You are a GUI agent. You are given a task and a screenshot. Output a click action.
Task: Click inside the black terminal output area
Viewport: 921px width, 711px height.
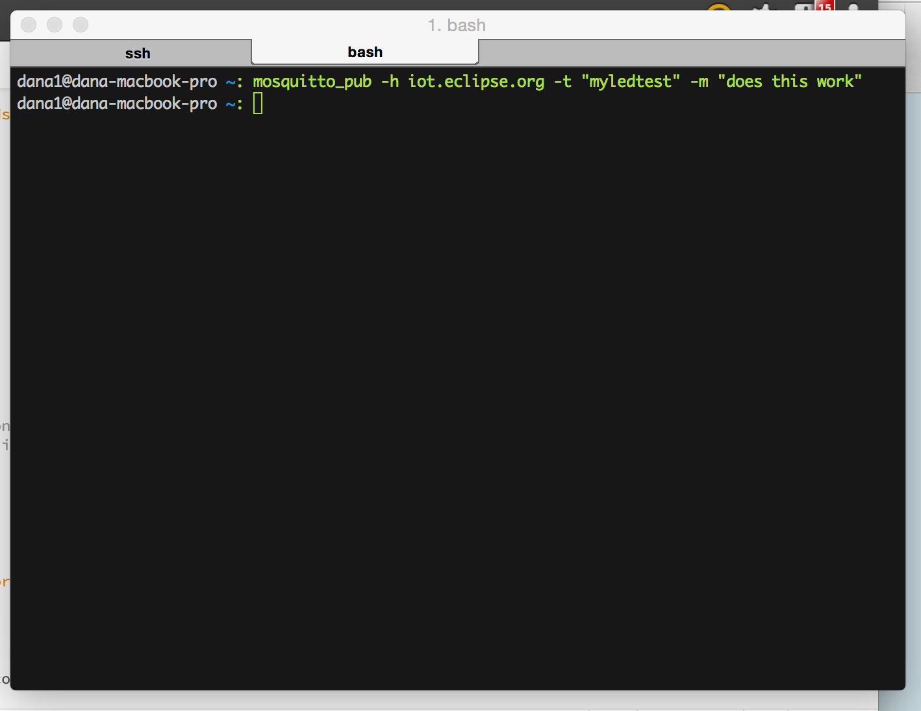[455, 389]
